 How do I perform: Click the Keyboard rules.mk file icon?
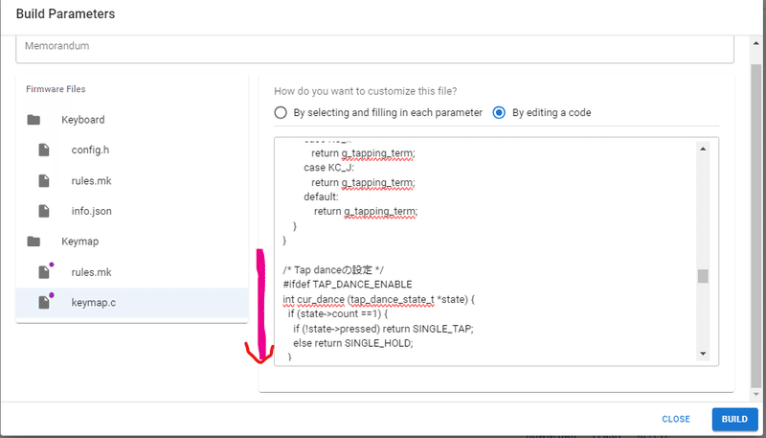(43, 180)
